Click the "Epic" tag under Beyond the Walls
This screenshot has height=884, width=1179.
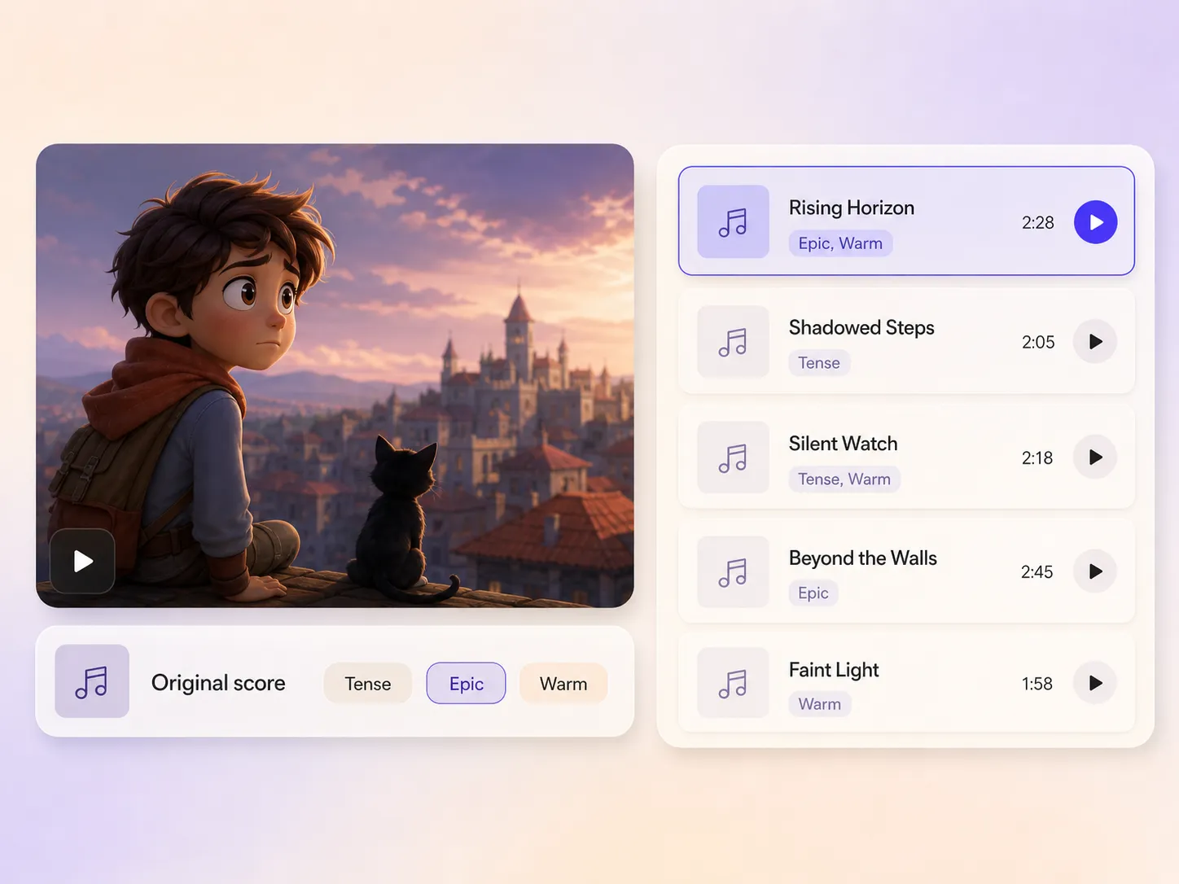click(x=813, y=593)
